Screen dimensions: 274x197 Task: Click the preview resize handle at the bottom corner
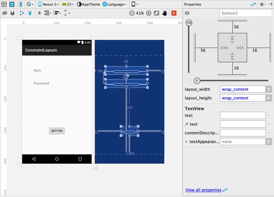coord(96,168)
